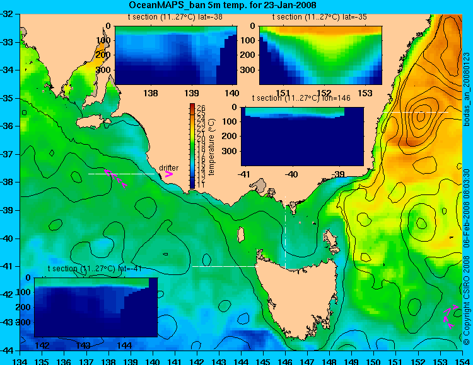Click the OceanMAPS_ban 5m temp. chart title

click(x=223, y=5)
